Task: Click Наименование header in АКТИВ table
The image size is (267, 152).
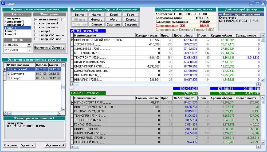Action: tap(104, 36)
